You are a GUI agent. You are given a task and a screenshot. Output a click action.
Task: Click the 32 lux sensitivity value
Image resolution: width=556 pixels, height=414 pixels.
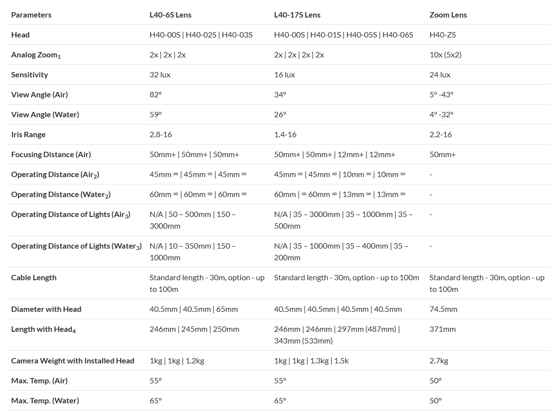(x=160, y=75)
